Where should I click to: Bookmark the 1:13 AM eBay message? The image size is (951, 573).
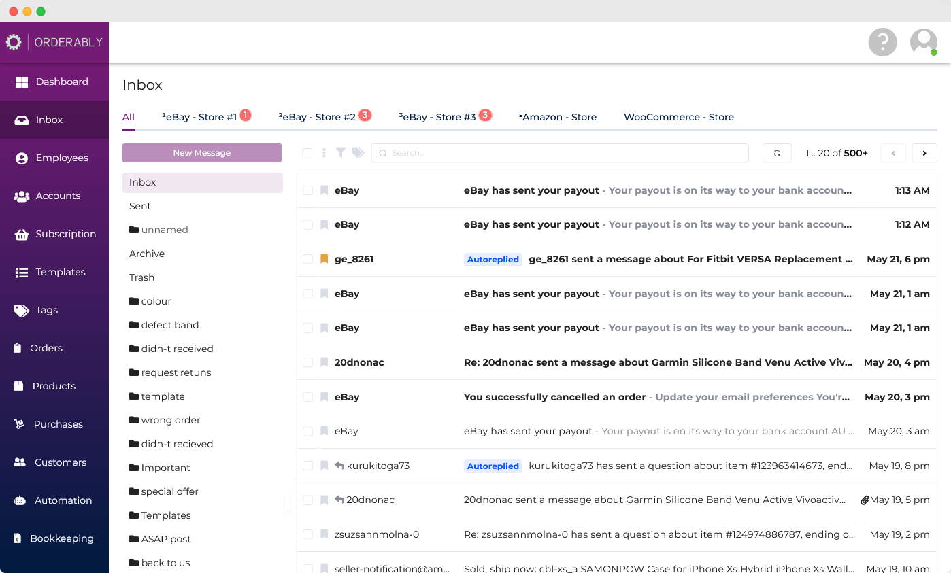pos(324,190)
